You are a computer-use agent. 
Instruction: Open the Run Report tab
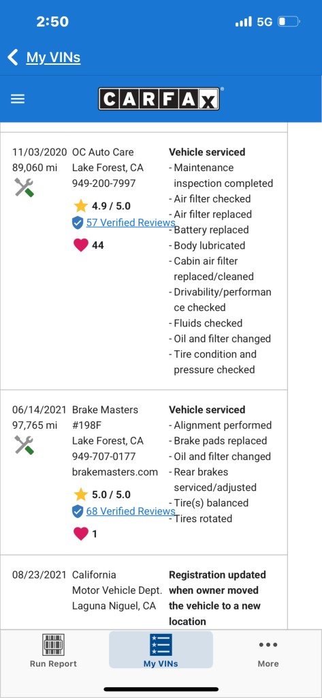pos(53,651)
